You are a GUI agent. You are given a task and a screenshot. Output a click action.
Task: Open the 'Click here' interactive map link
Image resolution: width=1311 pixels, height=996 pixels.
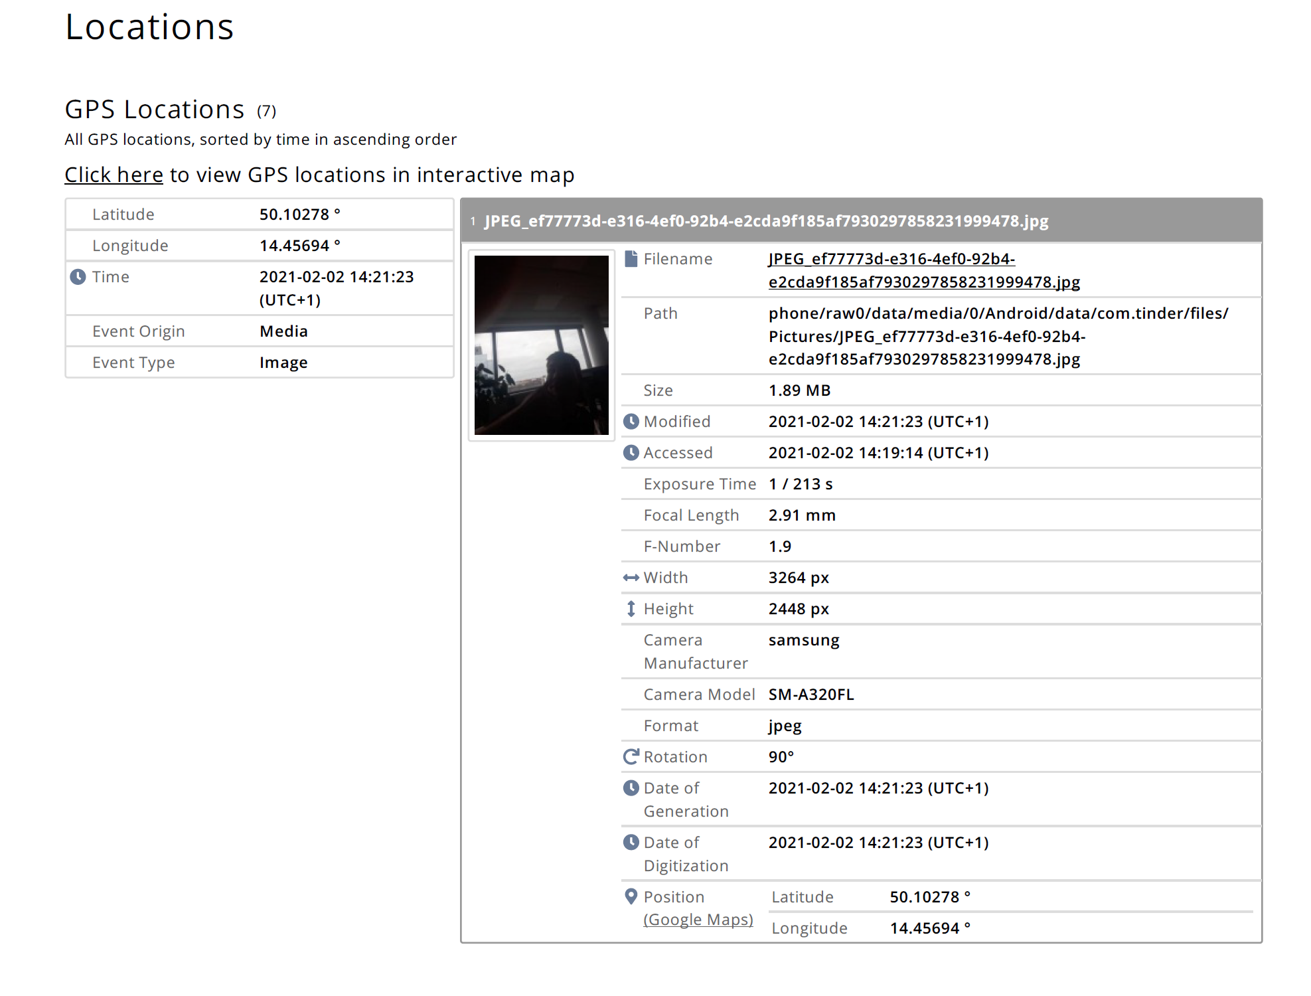pyautogui.click(x=114, y=175)
